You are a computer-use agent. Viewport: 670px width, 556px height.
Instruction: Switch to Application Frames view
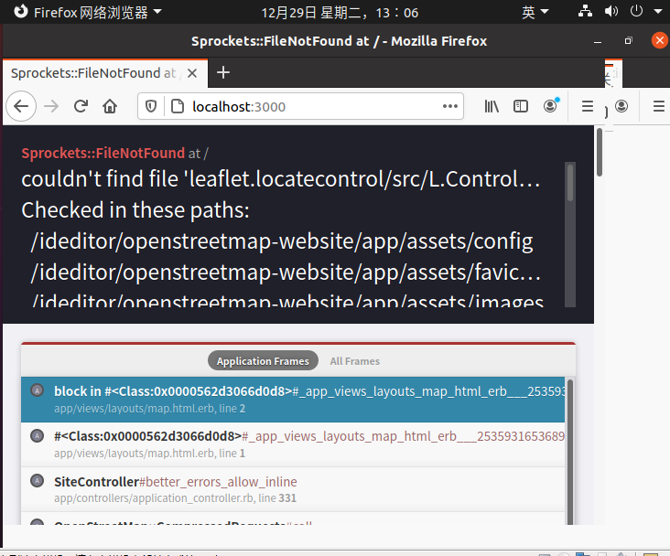(x=263, y=361)
